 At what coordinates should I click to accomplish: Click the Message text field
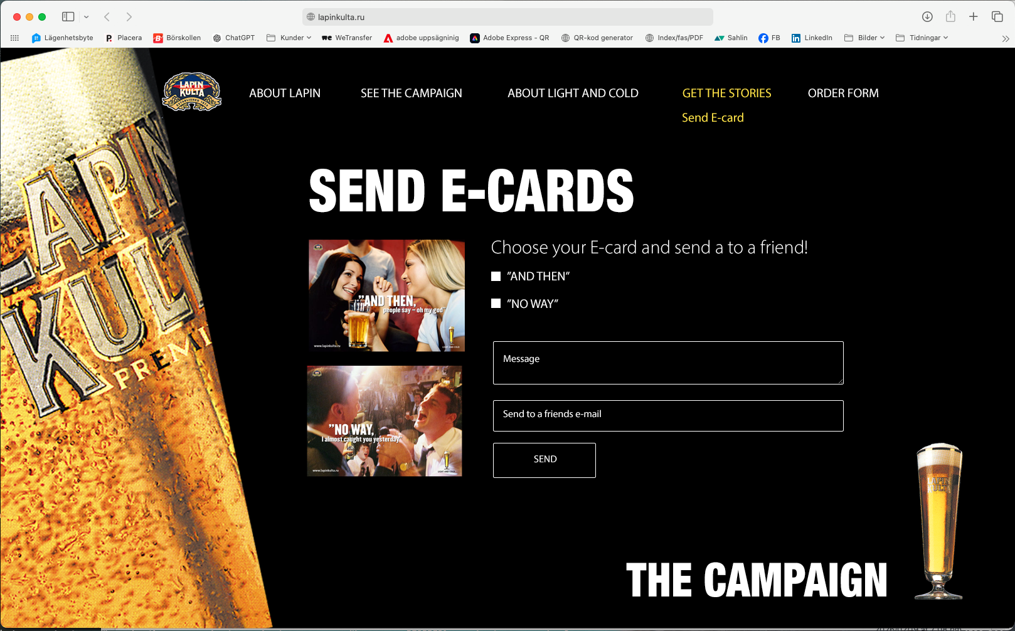(x=668, y=363)
